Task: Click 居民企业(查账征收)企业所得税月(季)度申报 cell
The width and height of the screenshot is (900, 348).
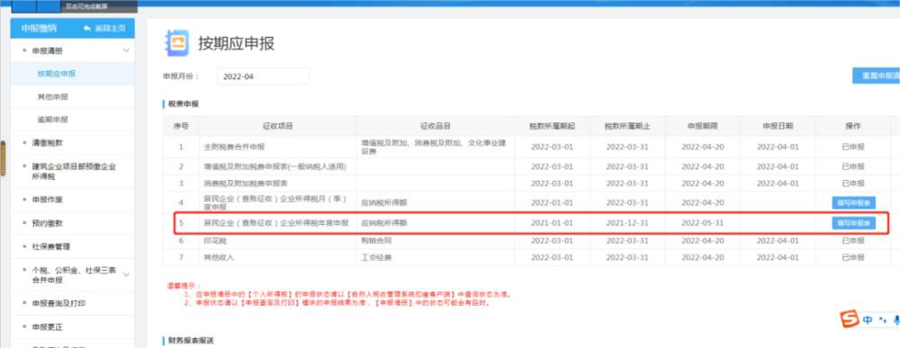Action: pyautogui.click(x=275, y=202)
